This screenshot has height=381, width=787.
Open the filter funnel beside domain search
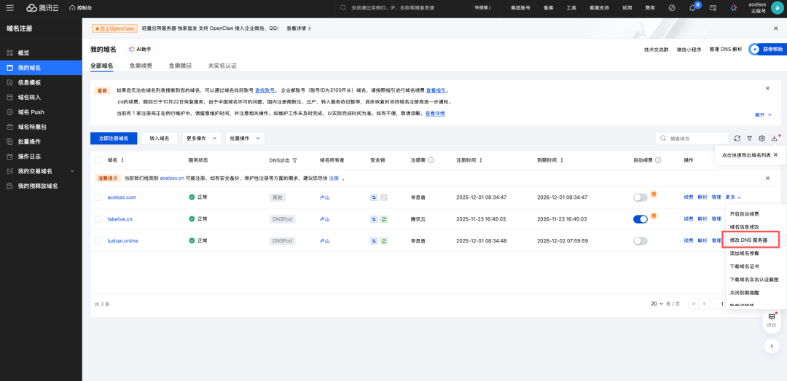tap(749, 138)
